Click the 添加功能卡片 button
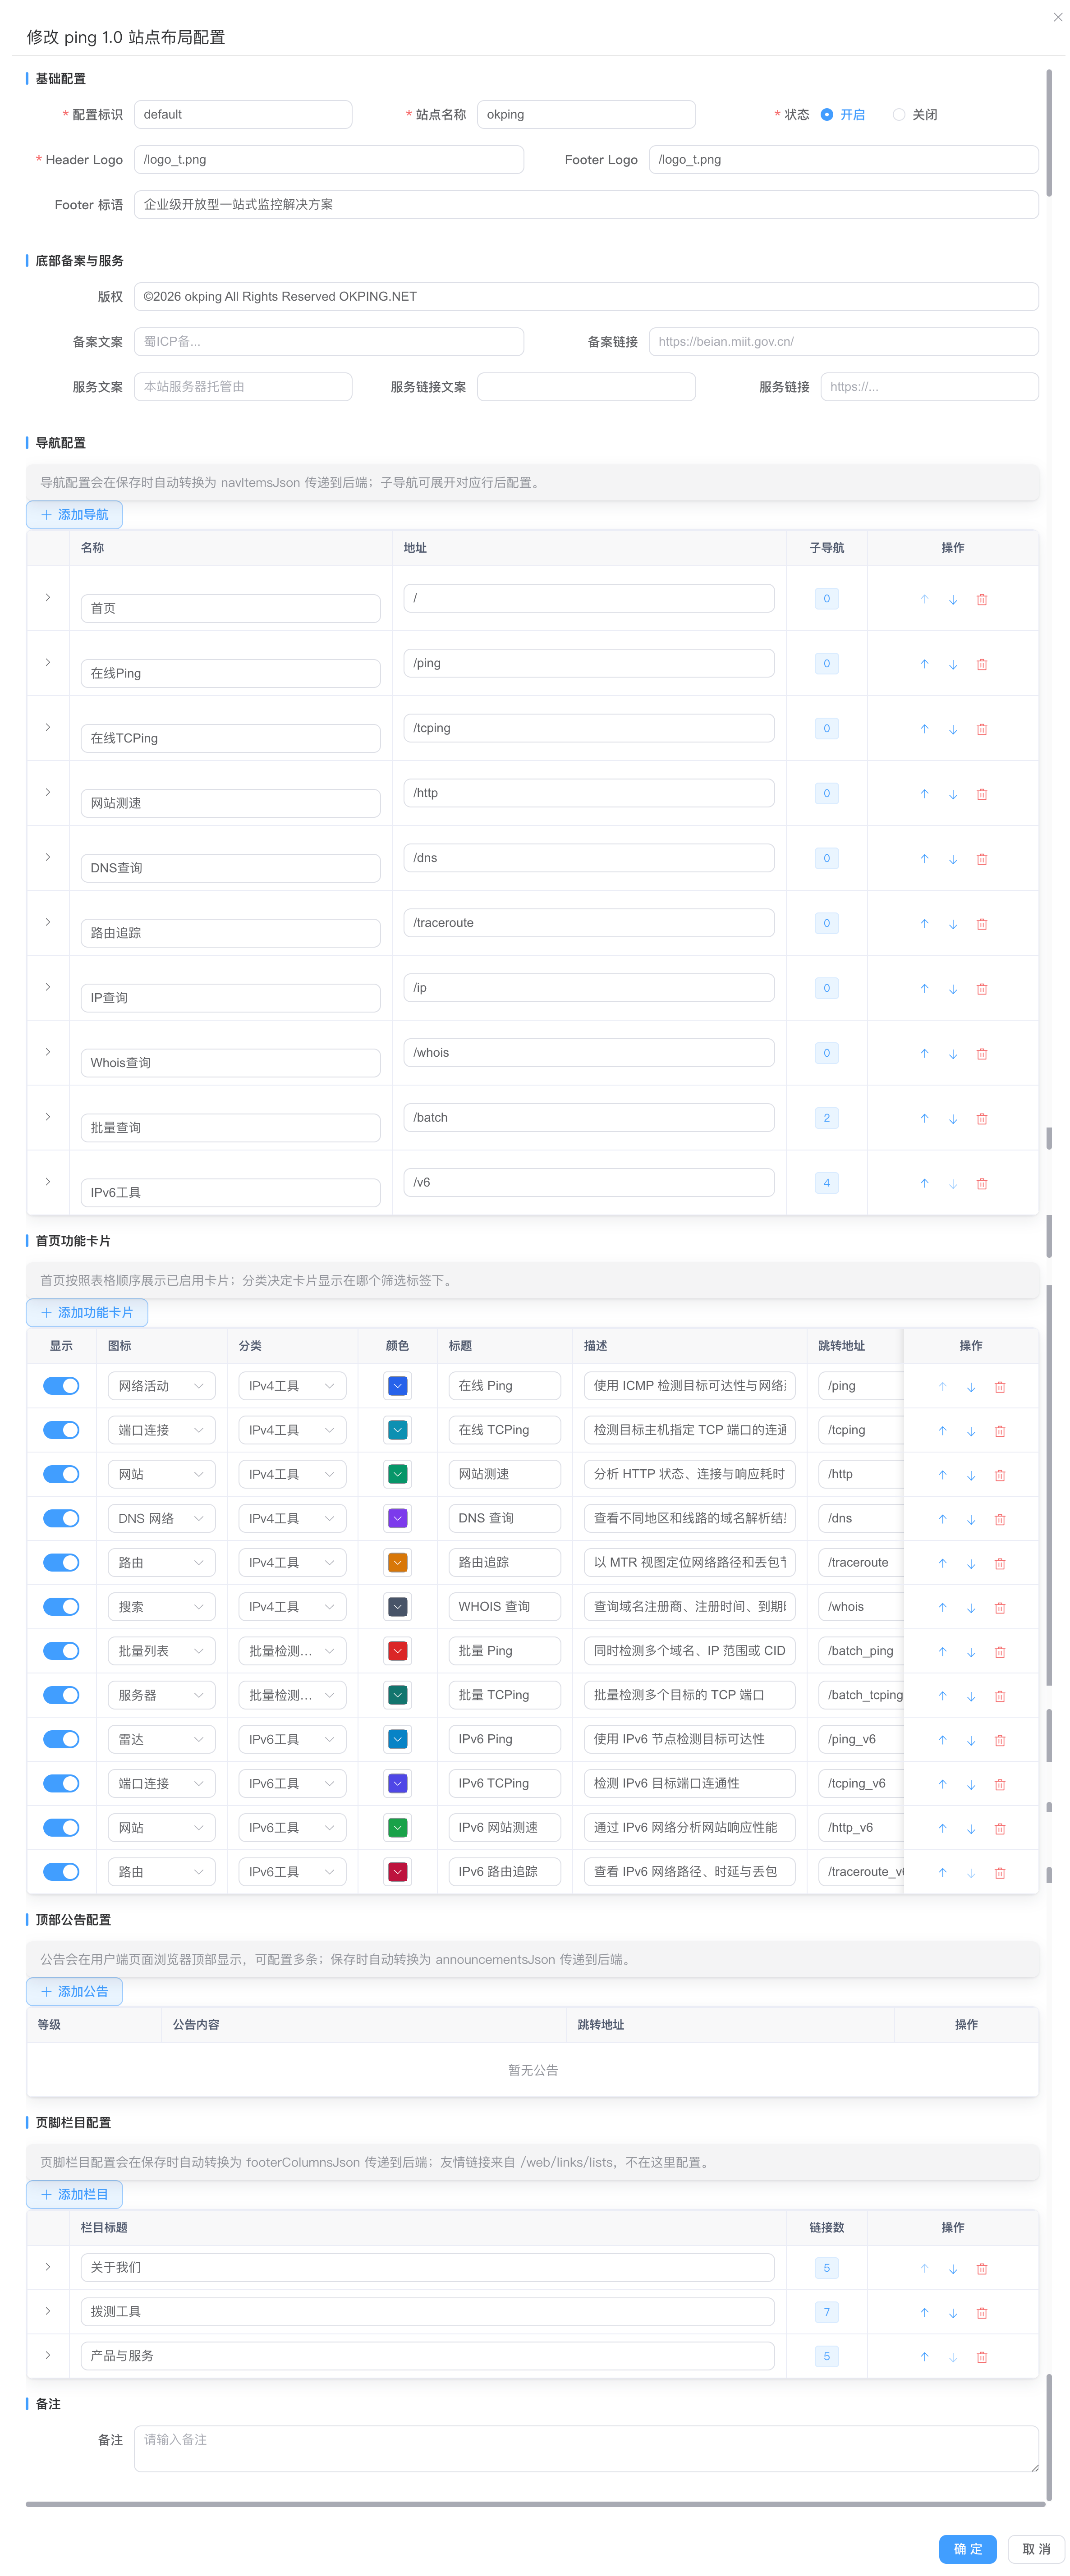This screenshot has height=2576, width=1070. click(87, 1313)
